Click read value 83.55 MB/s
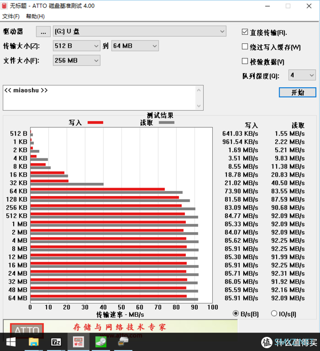 [x=288, y=191]
